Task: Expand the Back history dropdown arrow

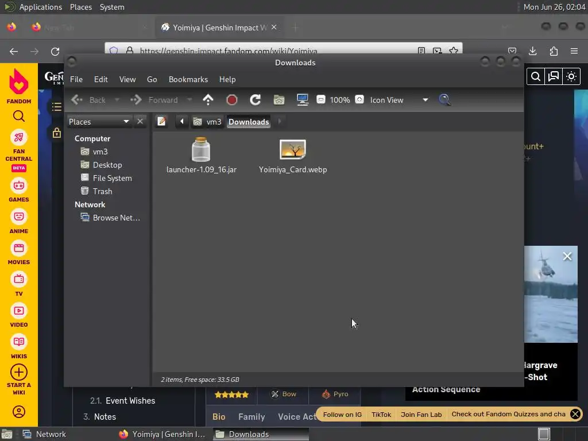Action: [117, 100]
